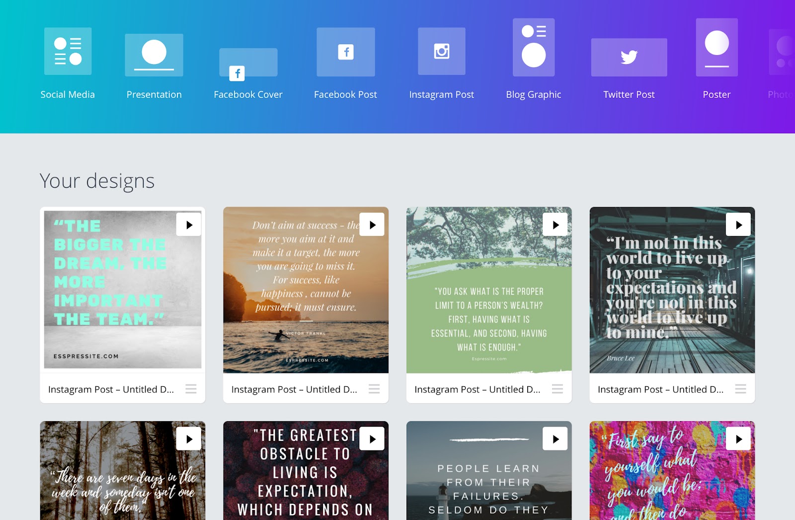Select the Social Media design type icon
The height and width of the screenshot is (520, 795).
68,51
